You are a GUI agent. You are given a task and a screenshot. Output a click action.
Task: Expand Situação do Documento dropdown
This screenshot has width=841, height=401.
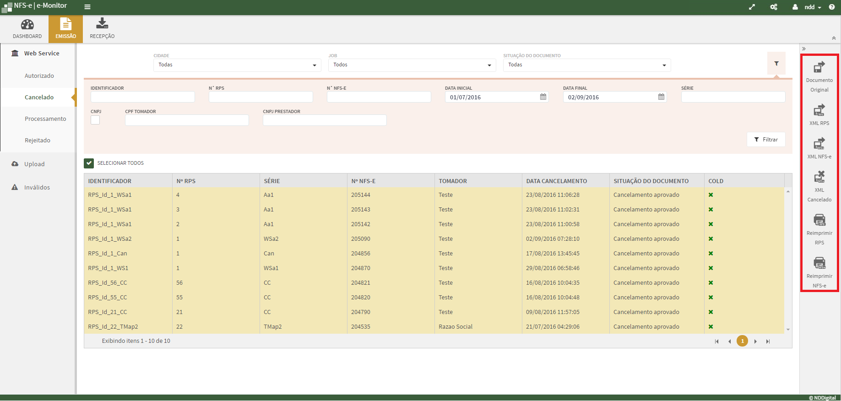(587, 65)
